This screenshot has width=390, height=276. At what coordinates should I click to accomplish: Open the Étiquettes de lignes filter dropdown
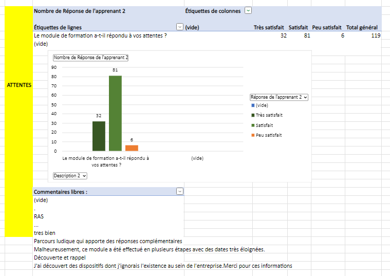(179, 27)
